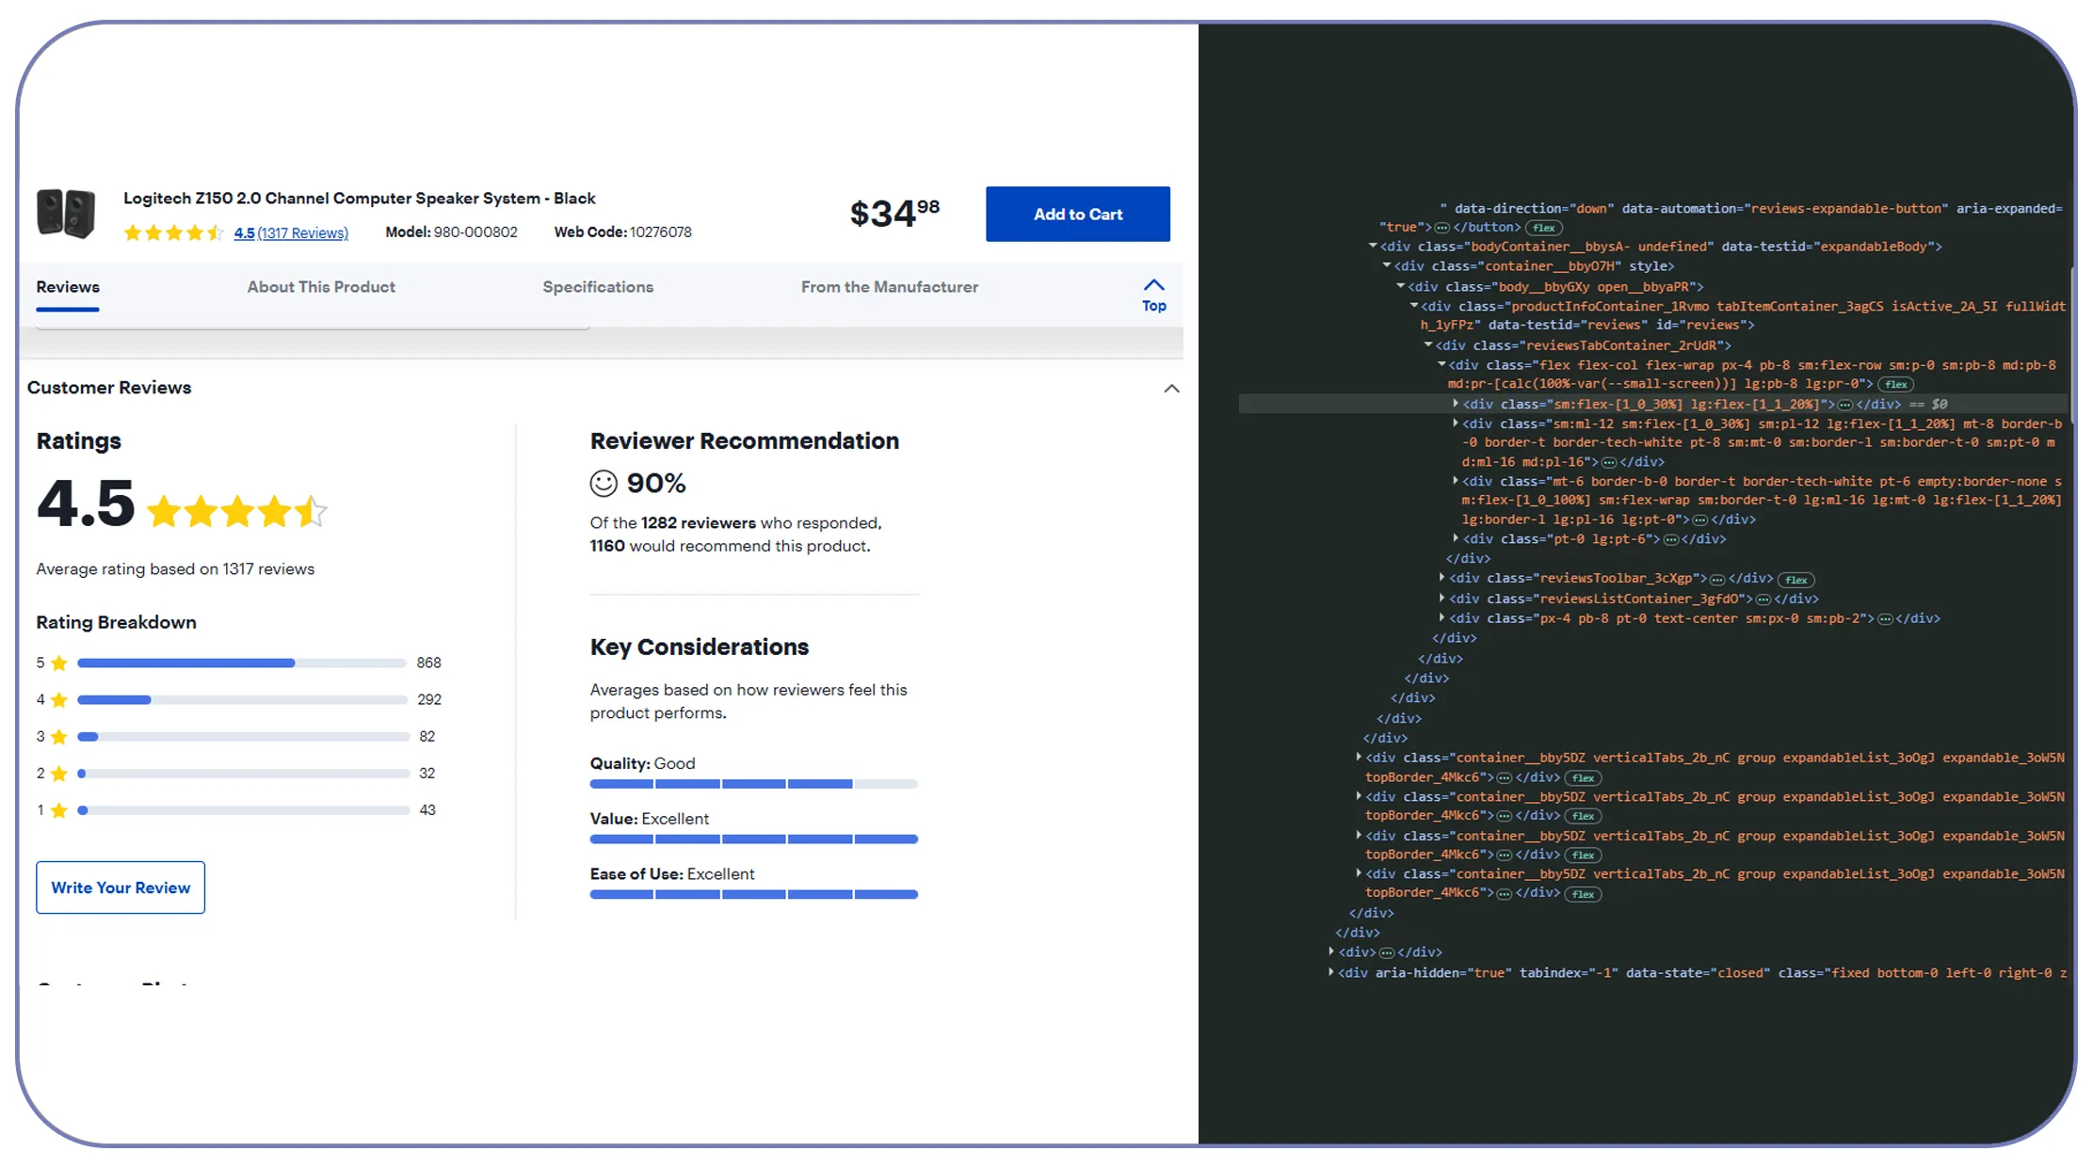Click the Logitech Z150 product title
Viewport: 2093px width, 1167px height.
(360, 199)
